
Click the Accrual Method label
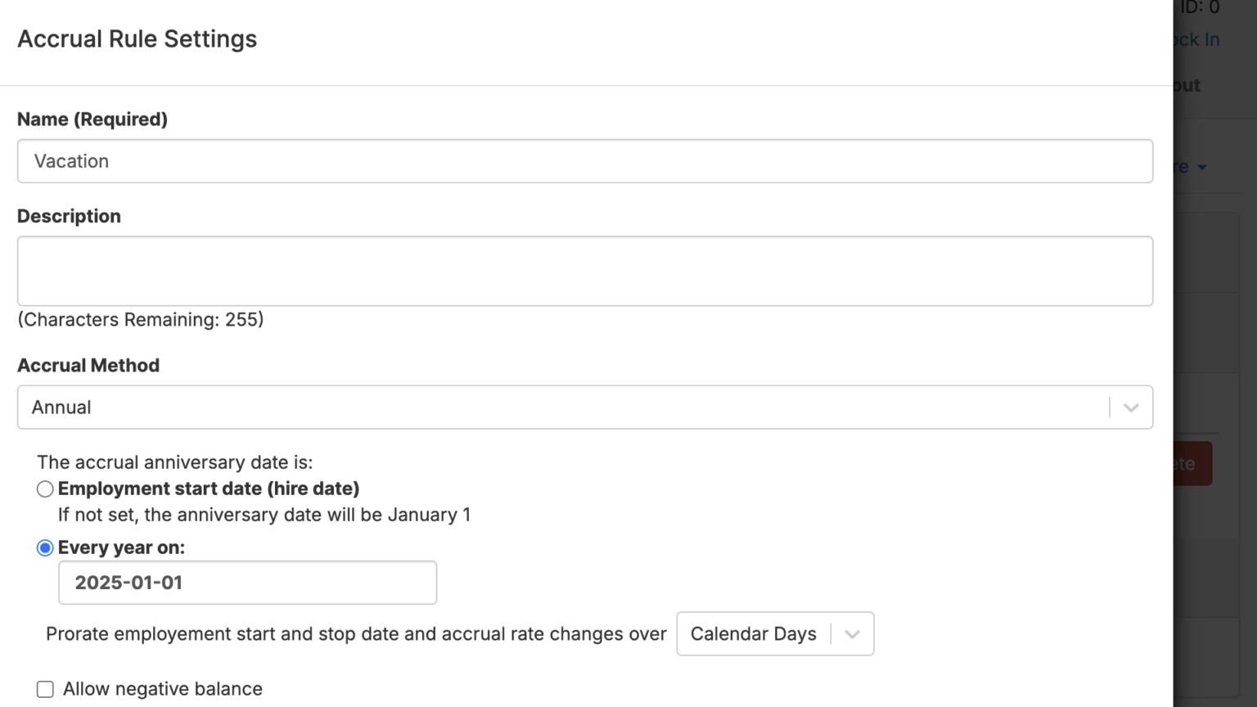pos(88,366)
